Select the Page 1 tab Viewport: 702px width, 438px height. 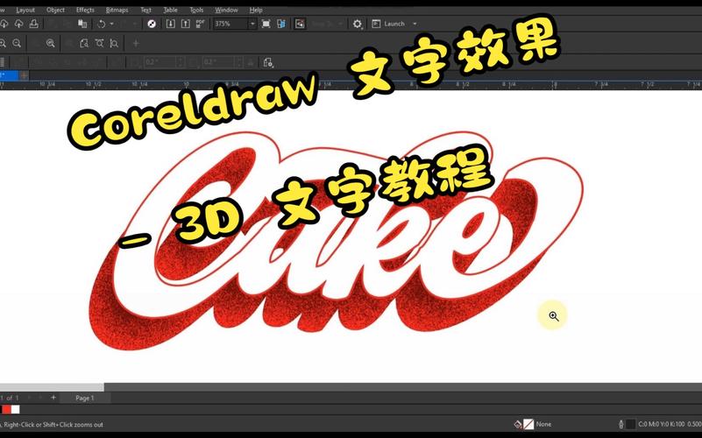point(84,398)
